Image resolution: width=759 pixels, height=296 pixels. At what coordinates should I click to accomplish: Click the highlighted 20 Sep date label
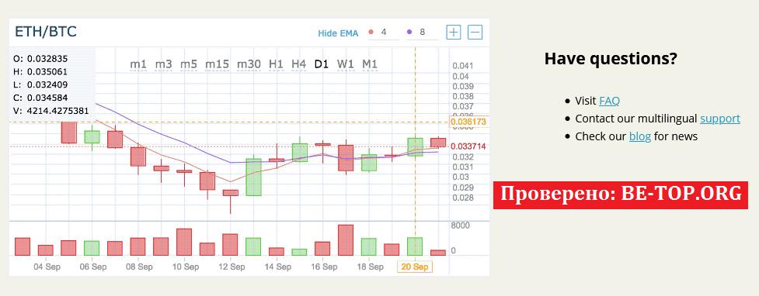coord(415,267)
